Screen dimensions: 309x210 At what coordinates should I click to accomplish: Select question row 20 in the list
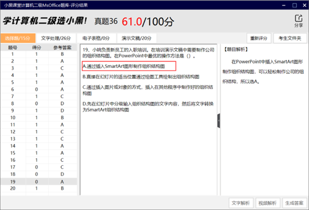click(x=39, y=188)
